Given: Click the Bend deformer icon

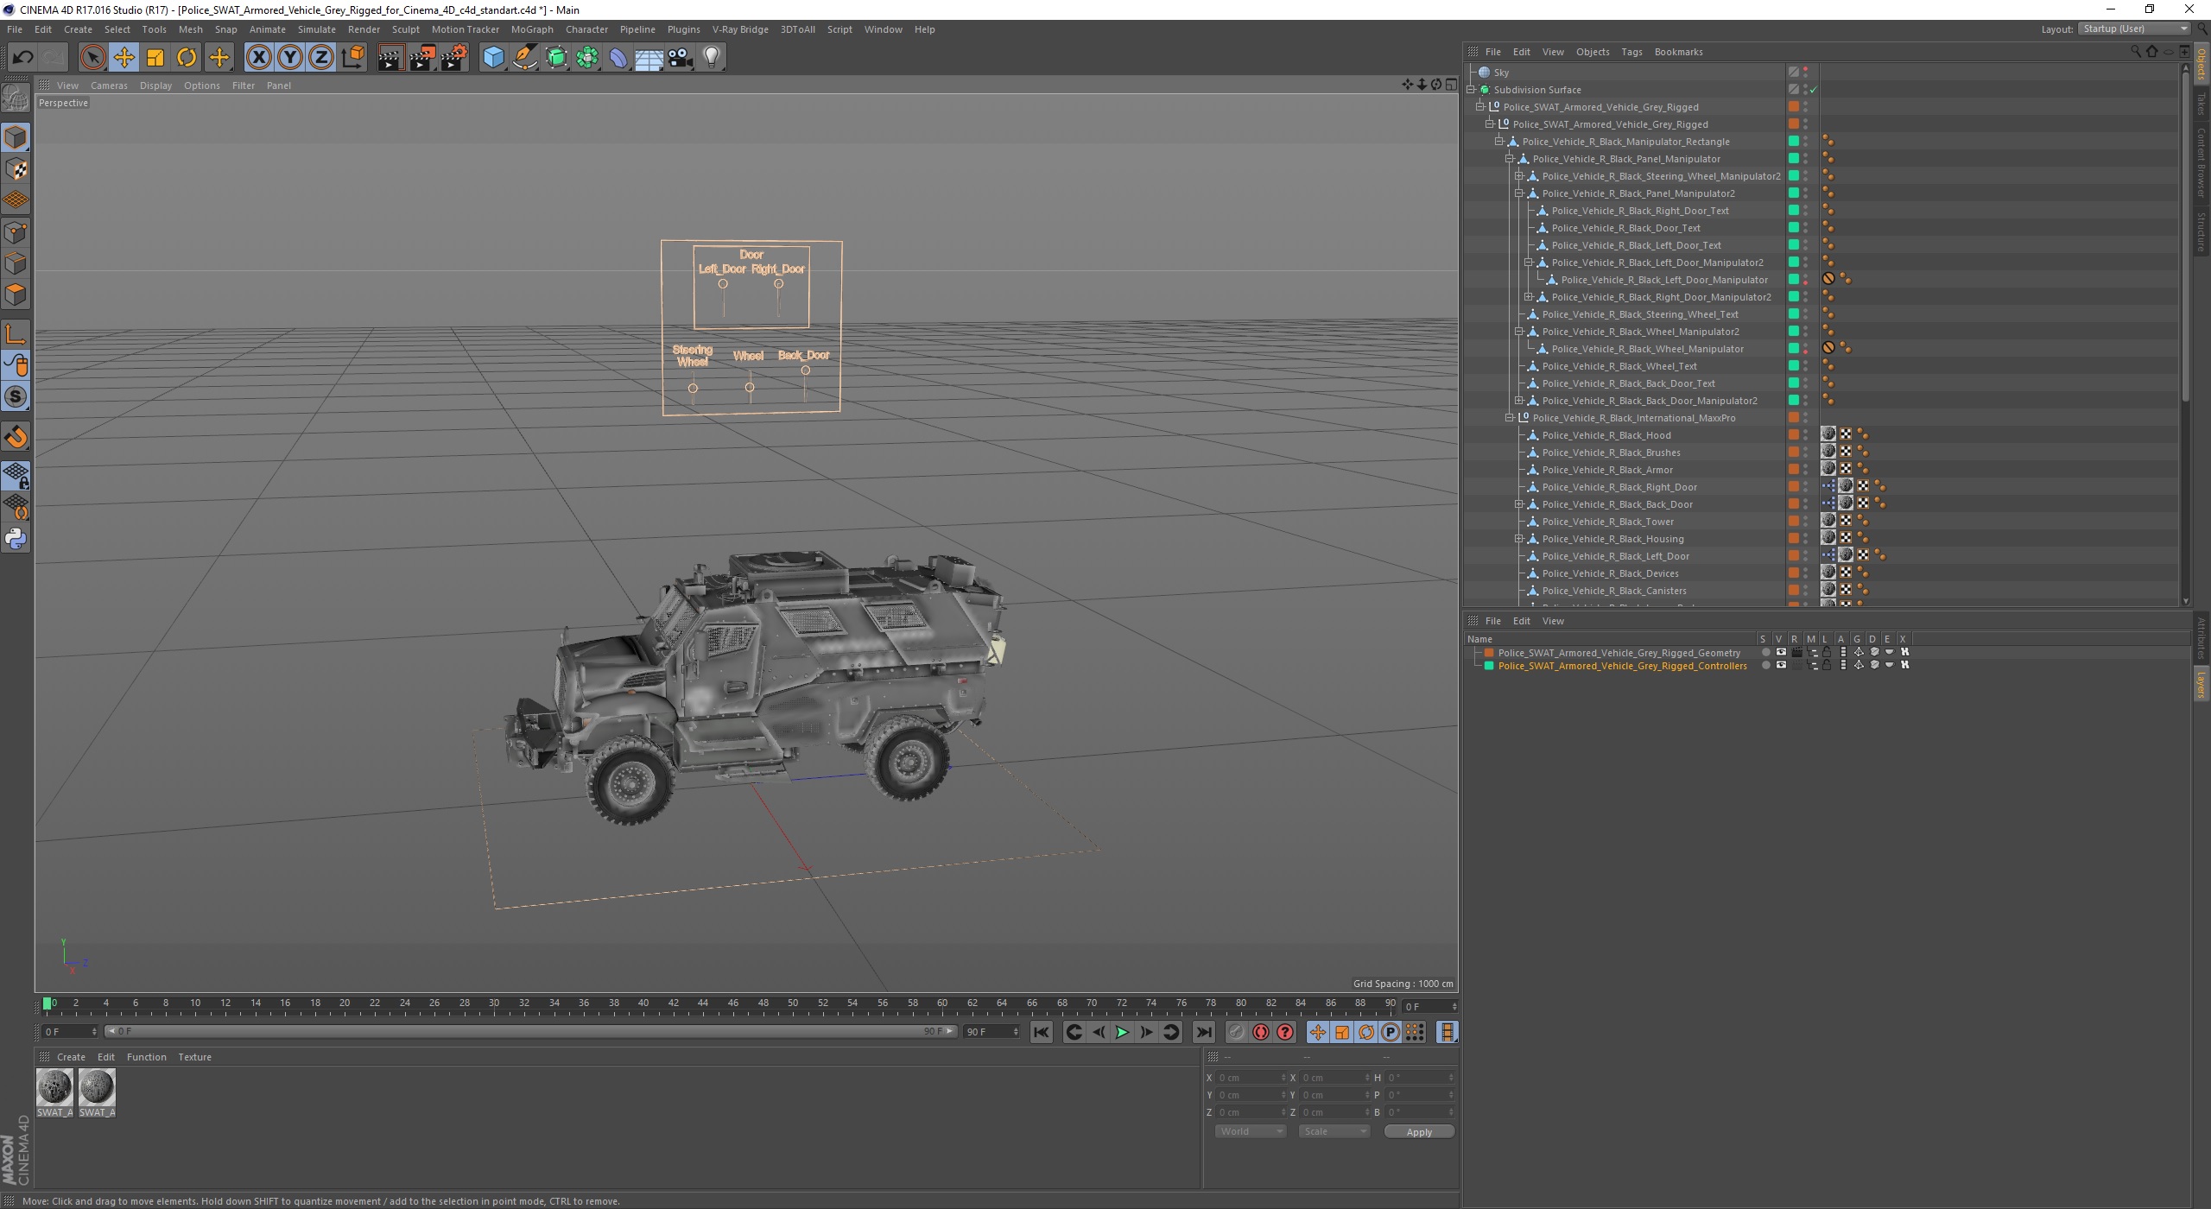Looking at the screenshot, I should click(x=619, y=58).
